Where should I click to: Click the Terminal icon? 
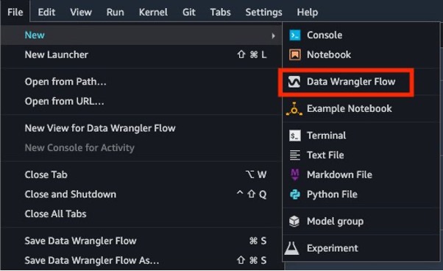(x=294, y=135)
